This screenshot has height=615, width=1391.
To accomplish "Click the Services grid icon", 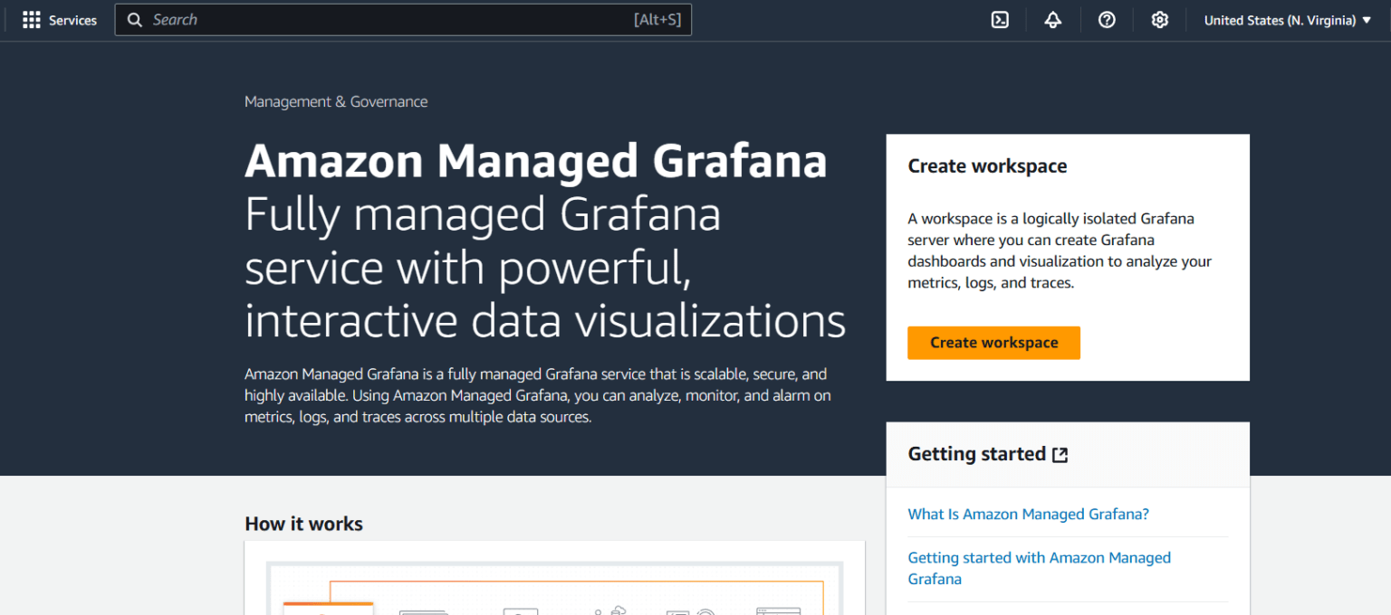I will [x=31, y=19].
